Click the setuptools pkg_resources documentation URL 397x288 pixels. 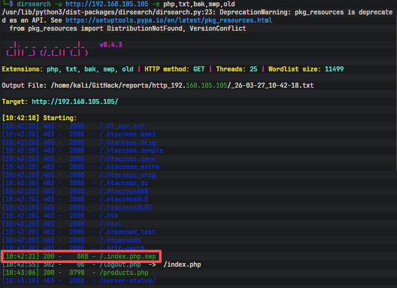(x=169, y=20)
